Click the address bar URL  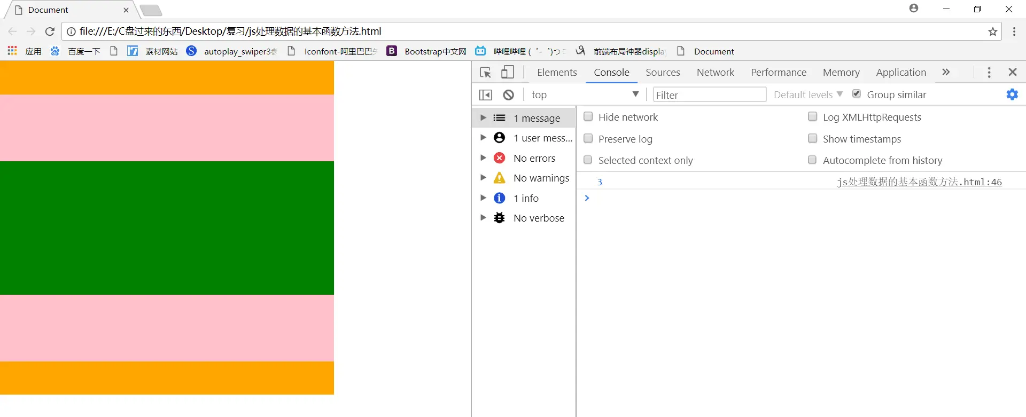pos(230,32)
